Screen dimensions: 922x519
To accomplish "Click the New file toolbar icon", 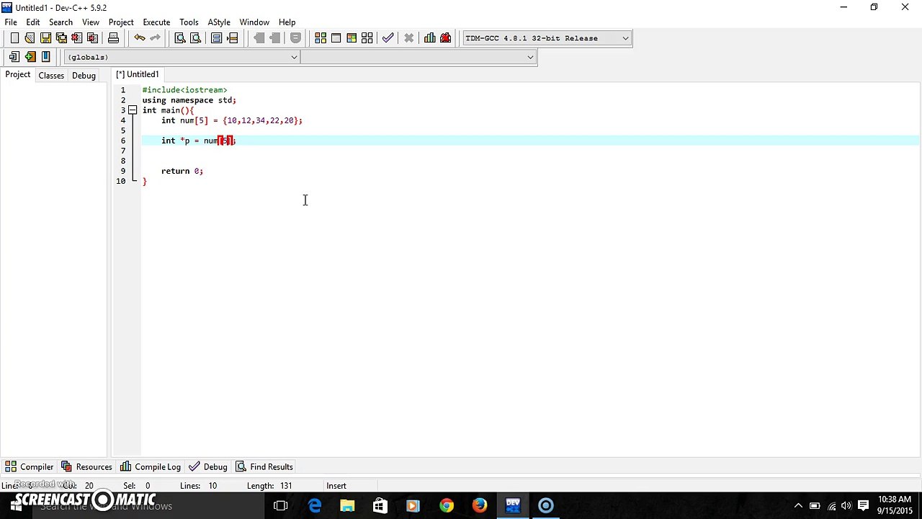I will pos(14,38).
